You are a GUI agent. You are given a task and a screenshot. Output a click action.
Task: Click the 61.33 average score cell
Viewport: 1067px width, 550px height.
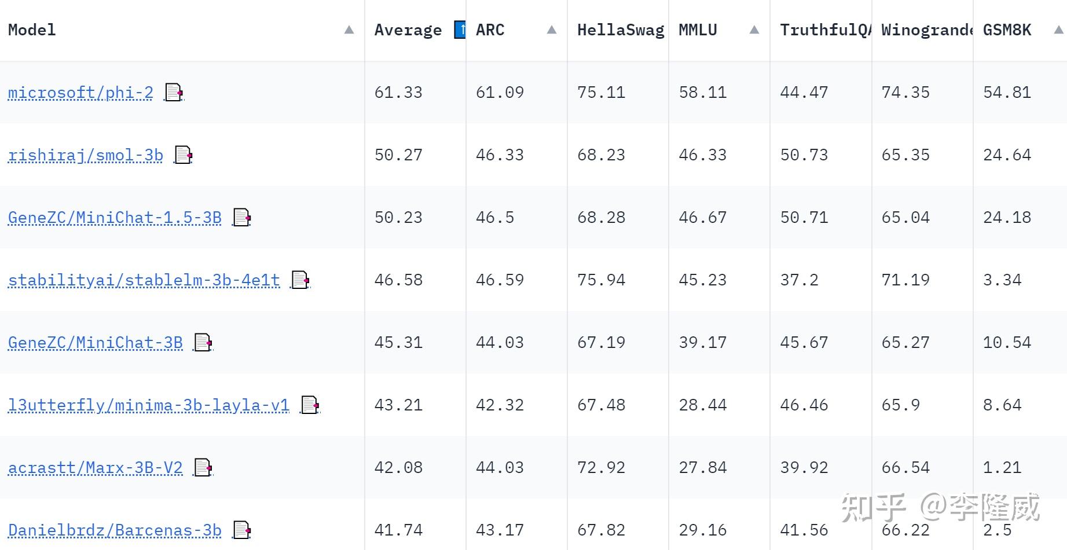click(398, 93)
